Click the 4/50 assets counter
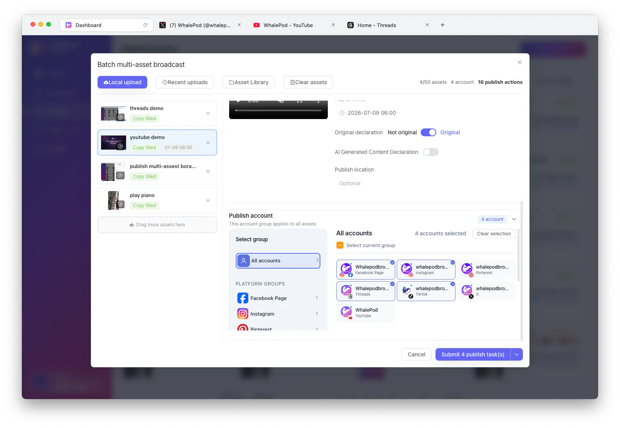620x428 pixels. (x=433, y=82)
